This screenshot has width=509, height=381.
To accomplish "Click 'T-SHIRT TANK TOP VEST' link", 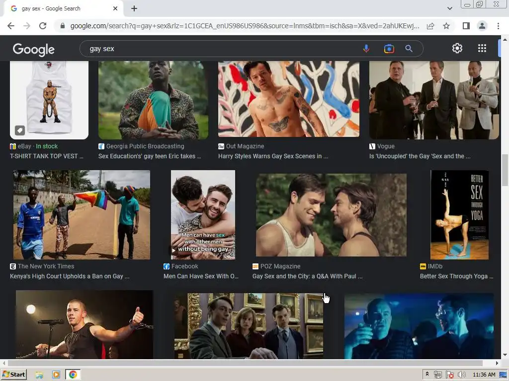I will click(47, 156).
